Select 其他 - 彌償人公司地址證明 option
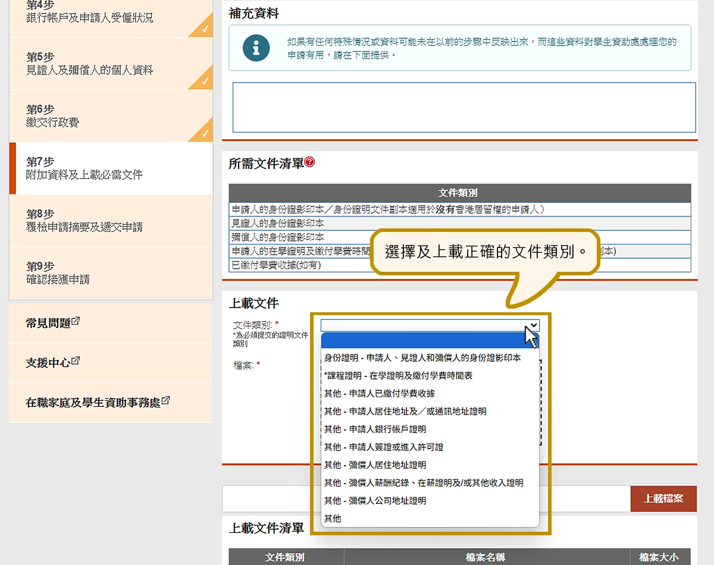This screenshot has width=714, height=565. coord(375,500)
